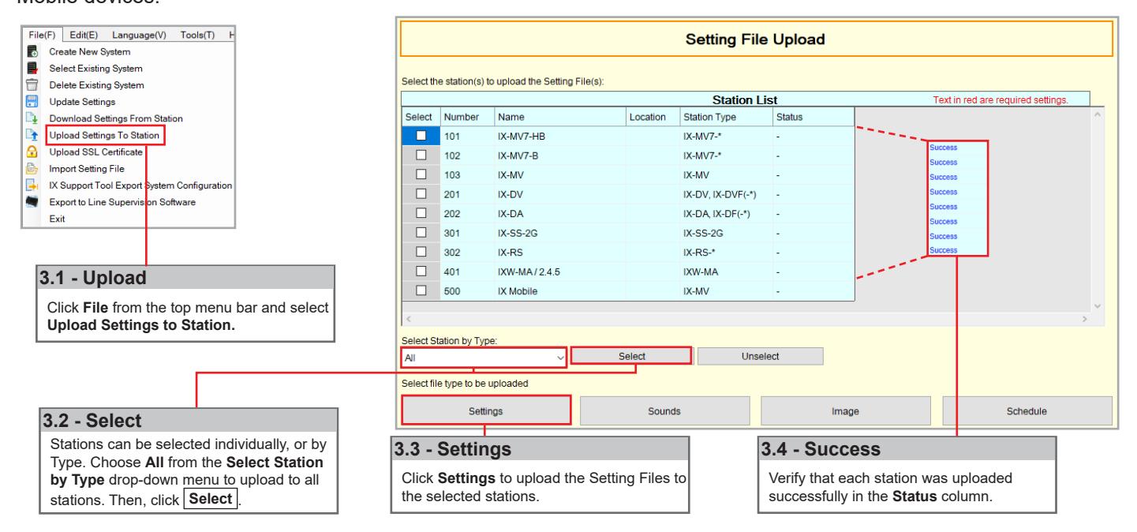
Task: Click the IX Mobile name cell
Action: tap(559, 291)
